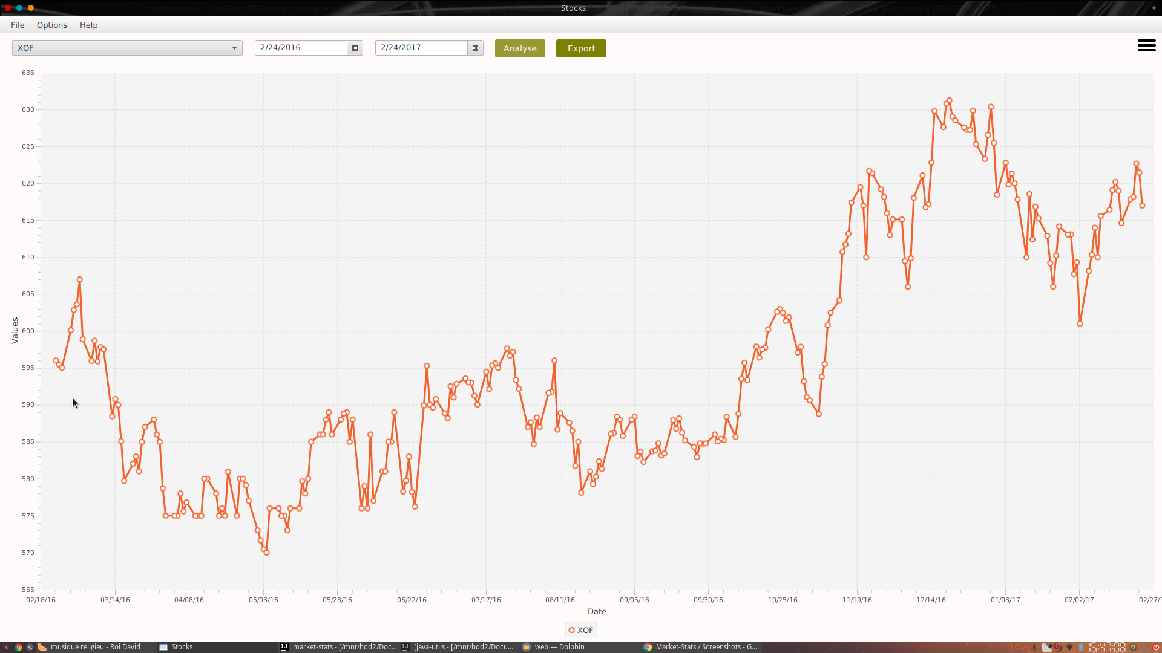Click the Analyse button
The image size is (1162, 653).
(x=520, y=48)
